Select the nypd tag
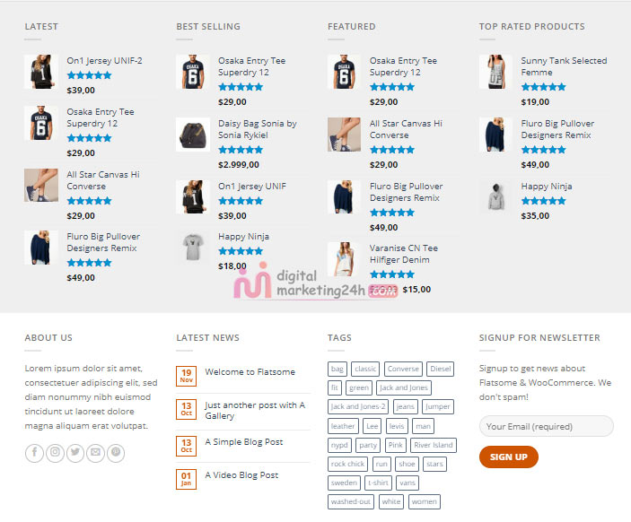Image resolution: width=631 pixels, height=522 pixels. pos(339,445)
